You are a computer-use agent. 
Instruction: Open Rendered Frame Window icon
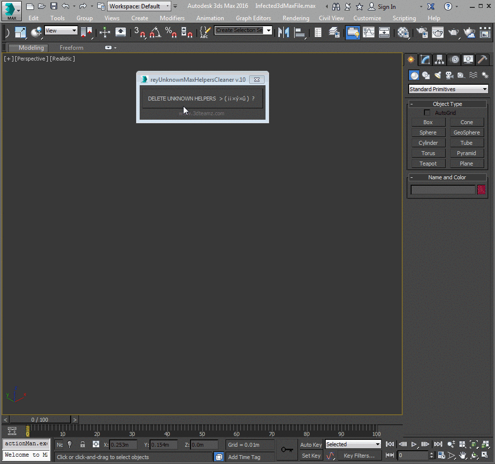(x=438, y=32)
